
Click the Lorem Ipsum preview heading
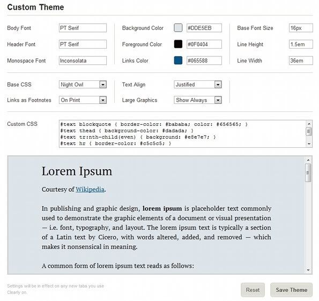coord(77,171)
